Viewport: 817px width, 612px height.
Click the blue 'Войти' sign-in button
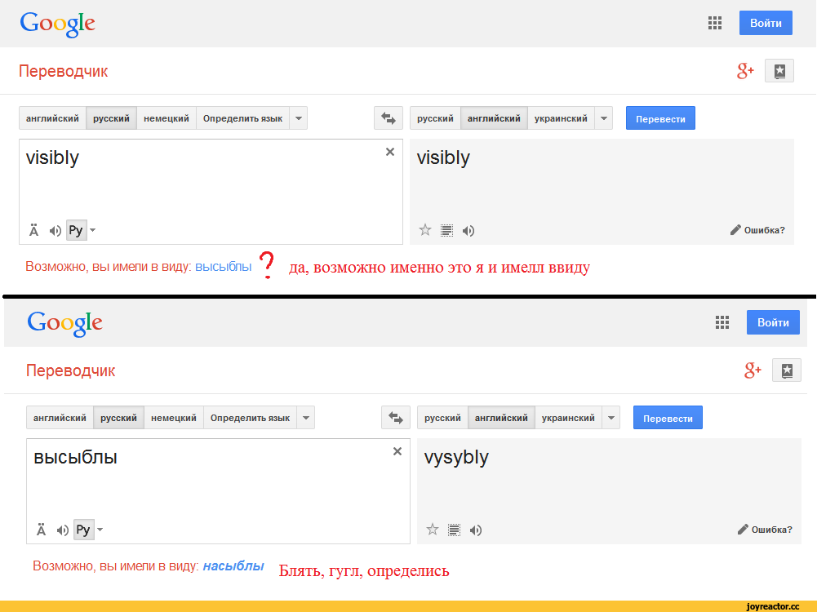(766, 23)
